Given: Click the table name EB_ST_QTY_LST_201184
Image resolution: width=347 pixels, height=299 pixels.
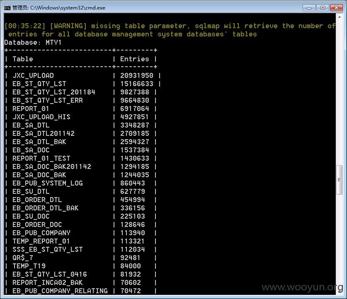Looking at the screenshot, I should click(54, 92).
